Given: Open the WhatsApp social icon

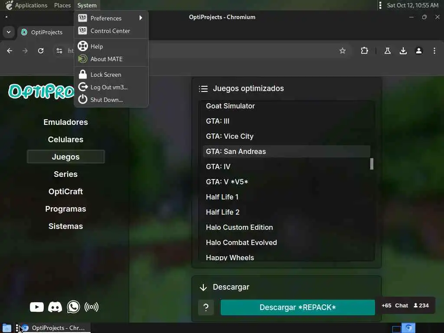Looking at the screenshot, I should 73,307.
